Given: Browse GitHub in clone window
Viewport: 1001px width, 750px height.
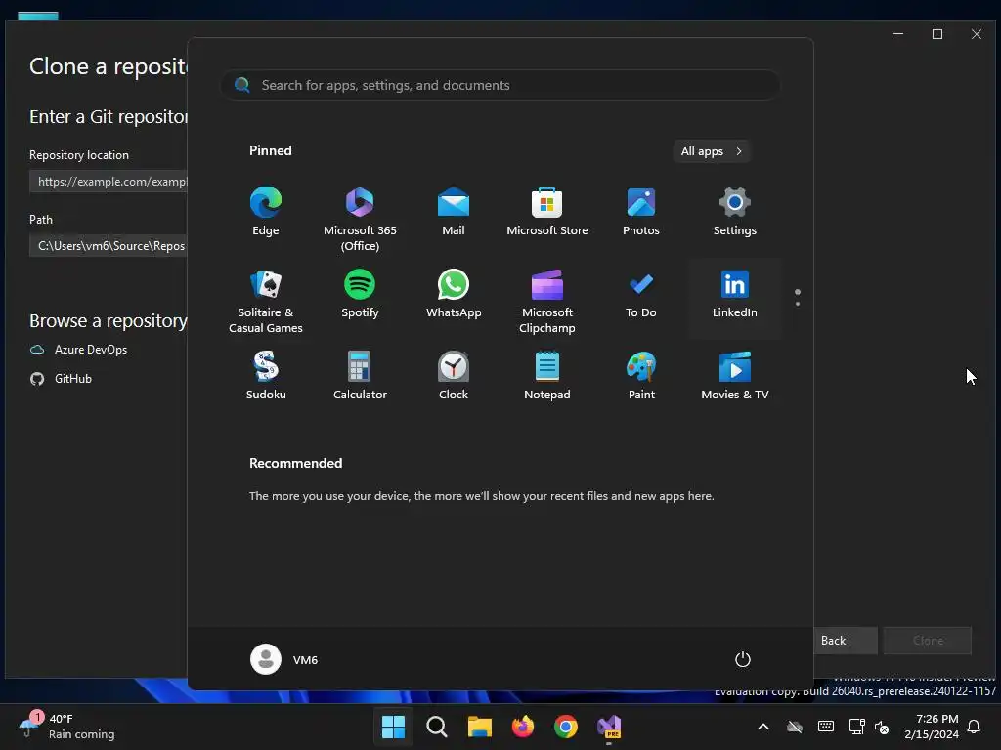Looking at the screenshot, I should [x=62, y=379].
